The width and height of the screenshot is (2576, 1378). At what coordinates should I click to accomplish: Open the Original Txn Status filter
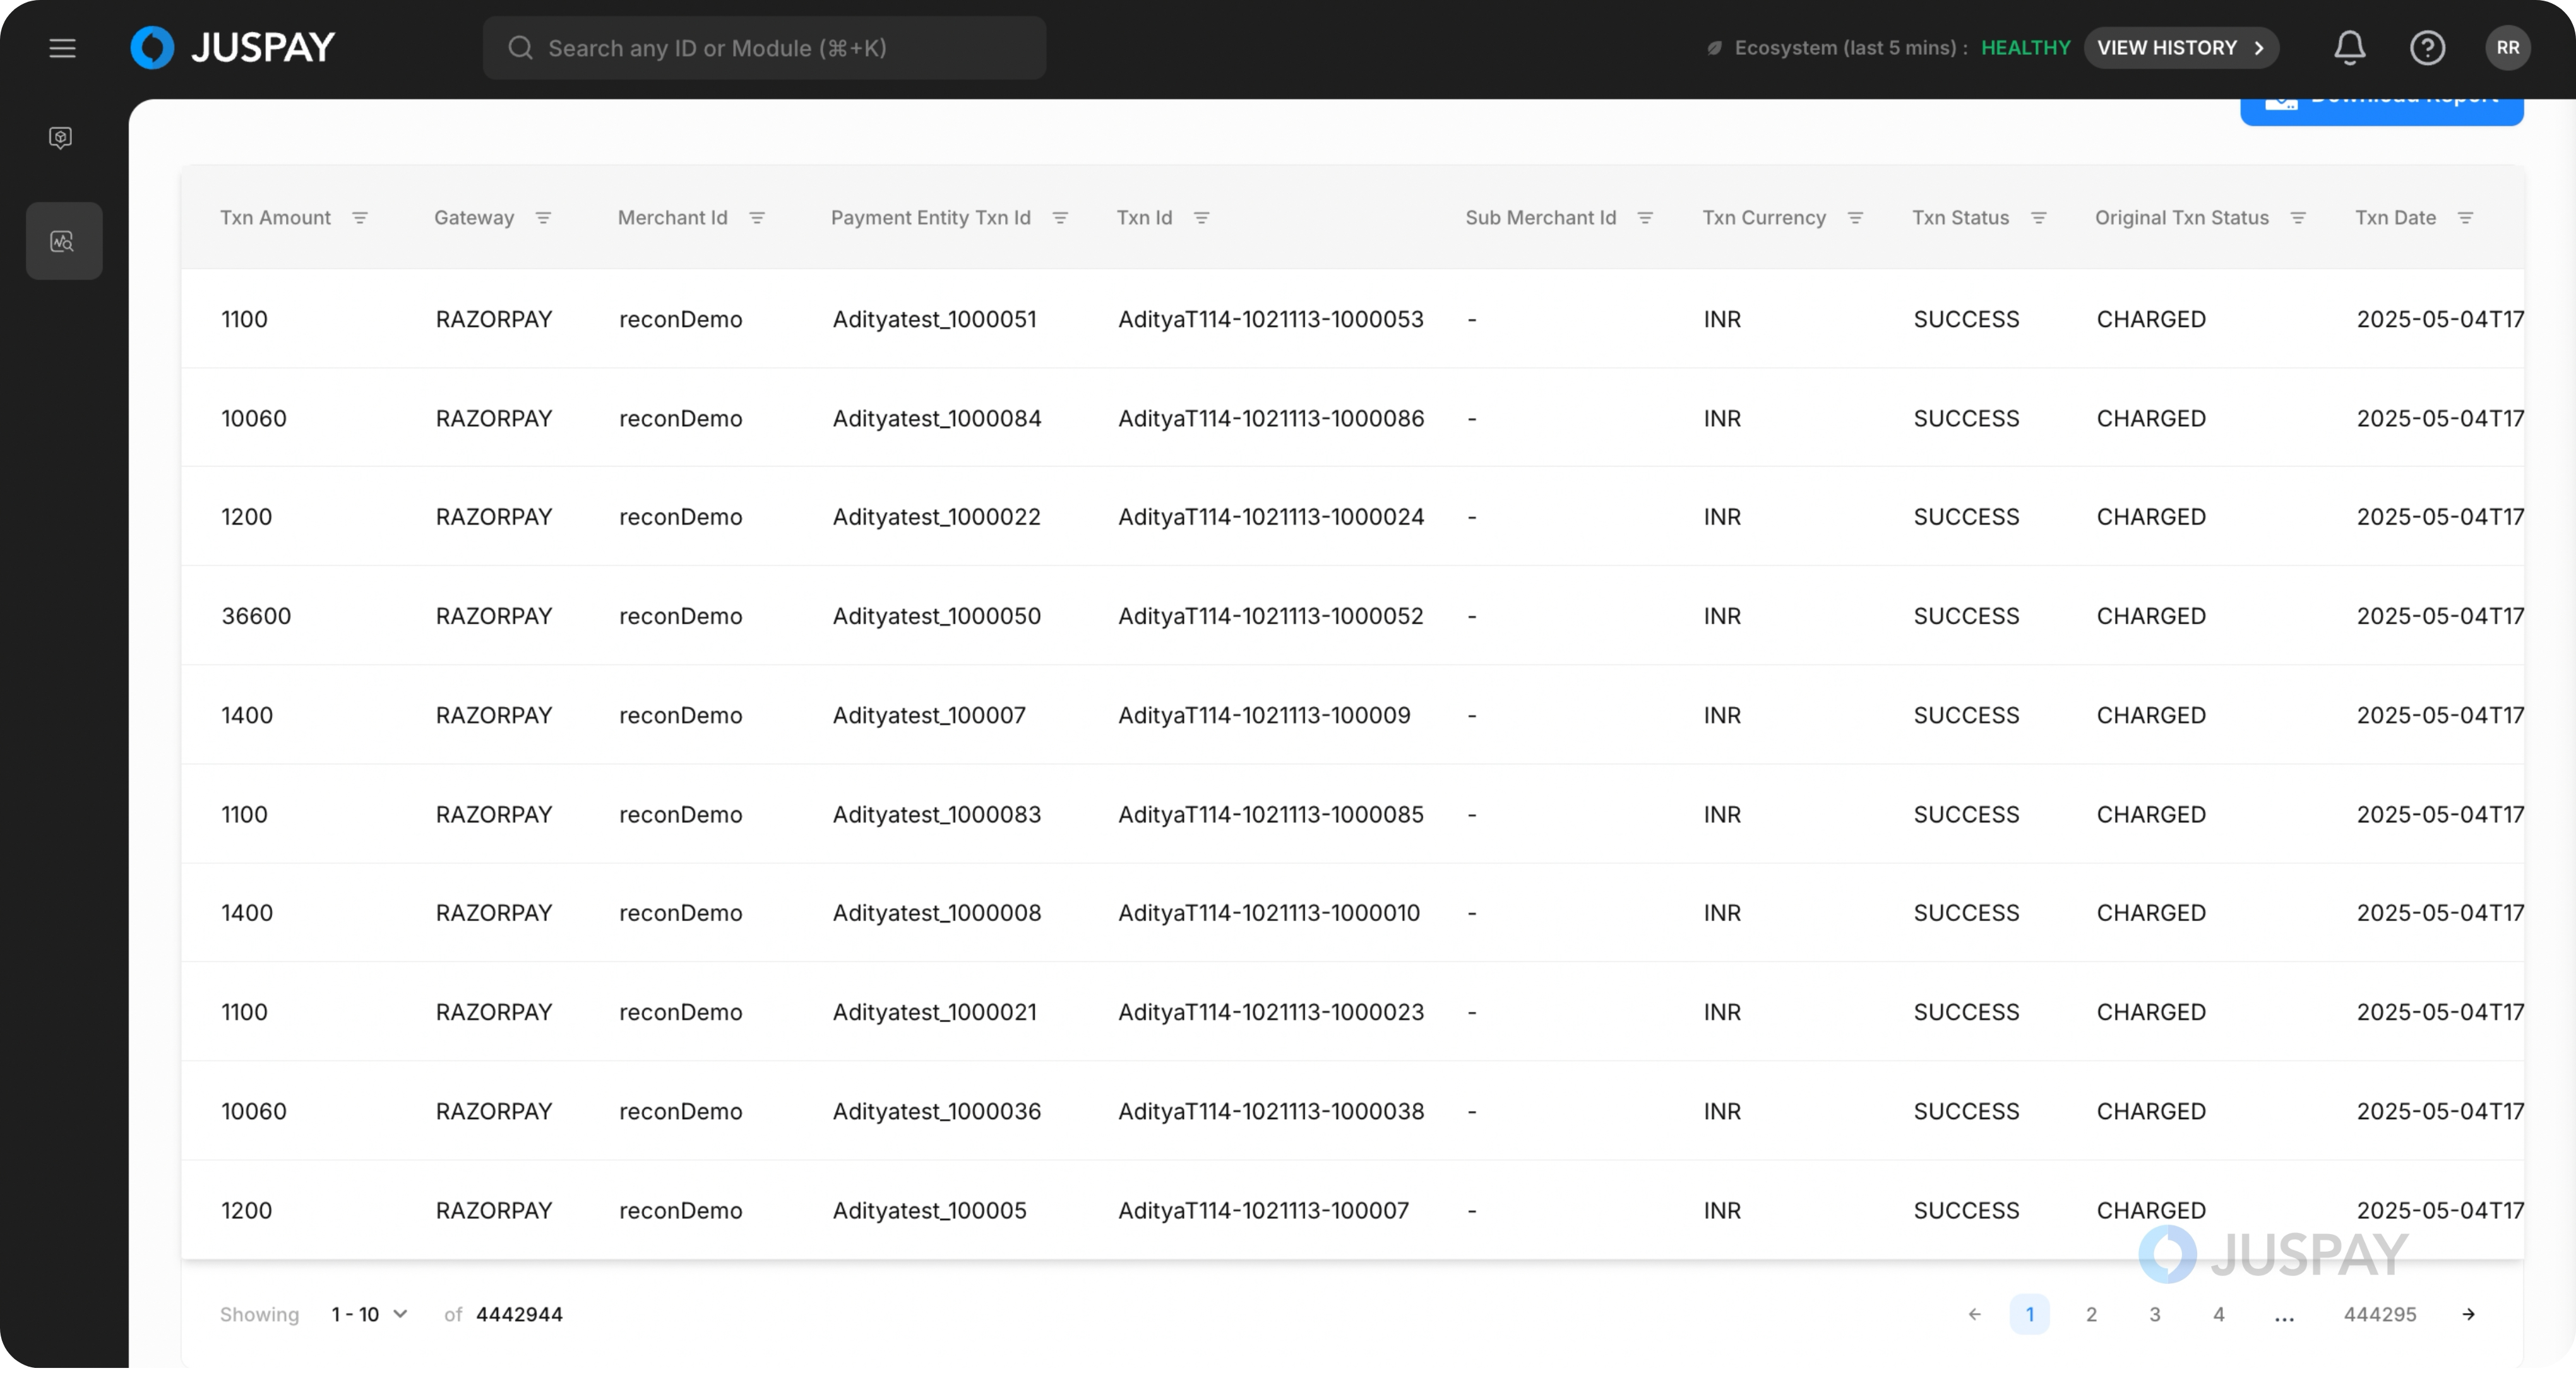(2298, 218)
